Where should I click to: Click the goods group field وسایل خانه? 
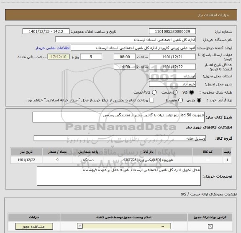tap(120, 138)
